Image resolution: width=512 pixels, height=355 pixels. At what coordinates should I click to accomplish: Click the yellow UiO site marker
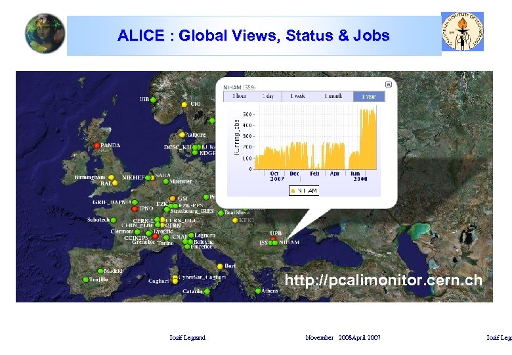[184, 105]
